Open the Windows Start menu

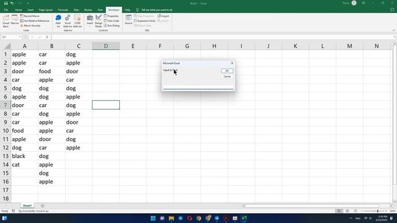point(153,218)
